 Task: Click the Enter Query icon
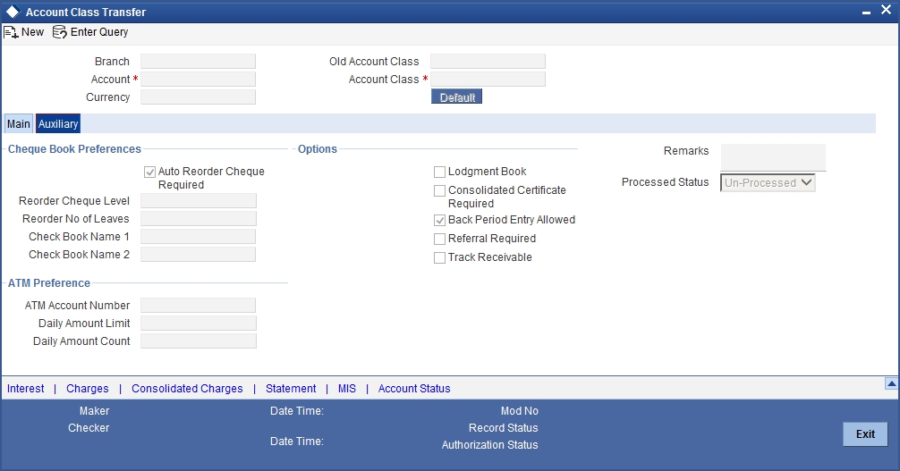click(x=60, y=32)
